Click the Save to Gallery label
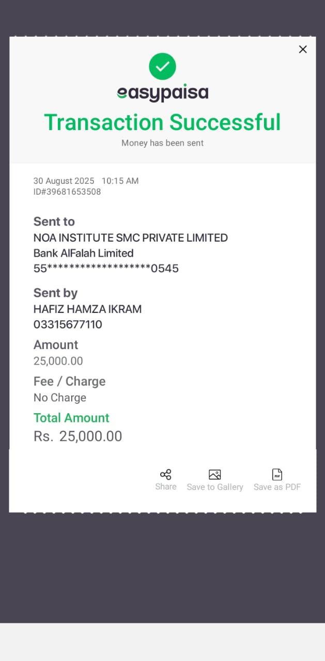325x661 pixels. (x=215, y=487)
